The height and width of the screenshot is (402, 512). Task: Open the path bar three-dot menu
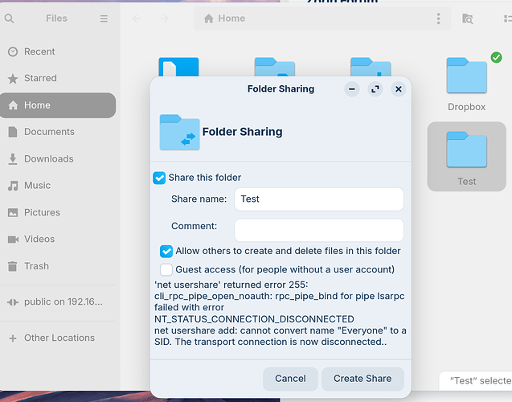[x=438, y=18]
